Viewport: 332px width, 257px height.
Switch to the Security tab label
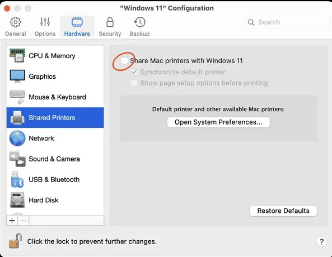pos(110,34)
